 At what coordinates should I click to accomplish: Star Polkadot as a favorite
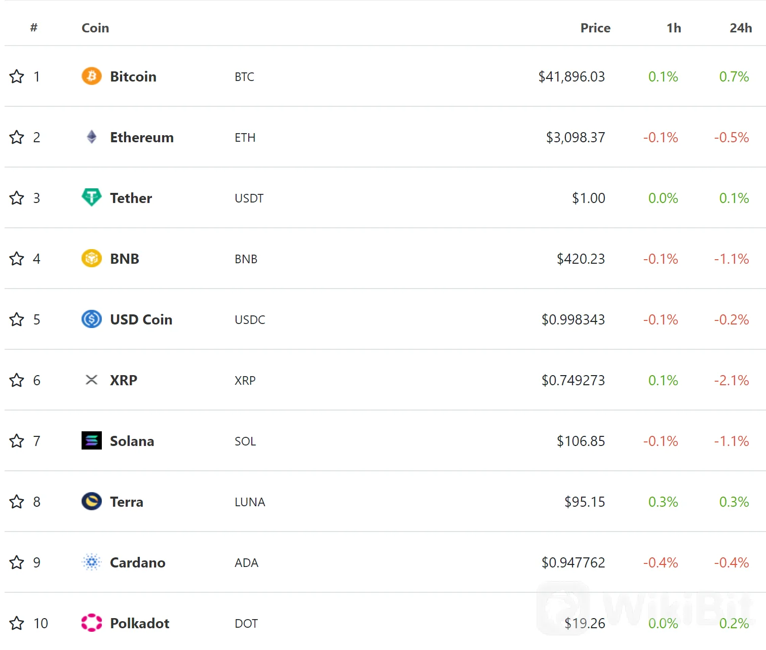point(17,623)
